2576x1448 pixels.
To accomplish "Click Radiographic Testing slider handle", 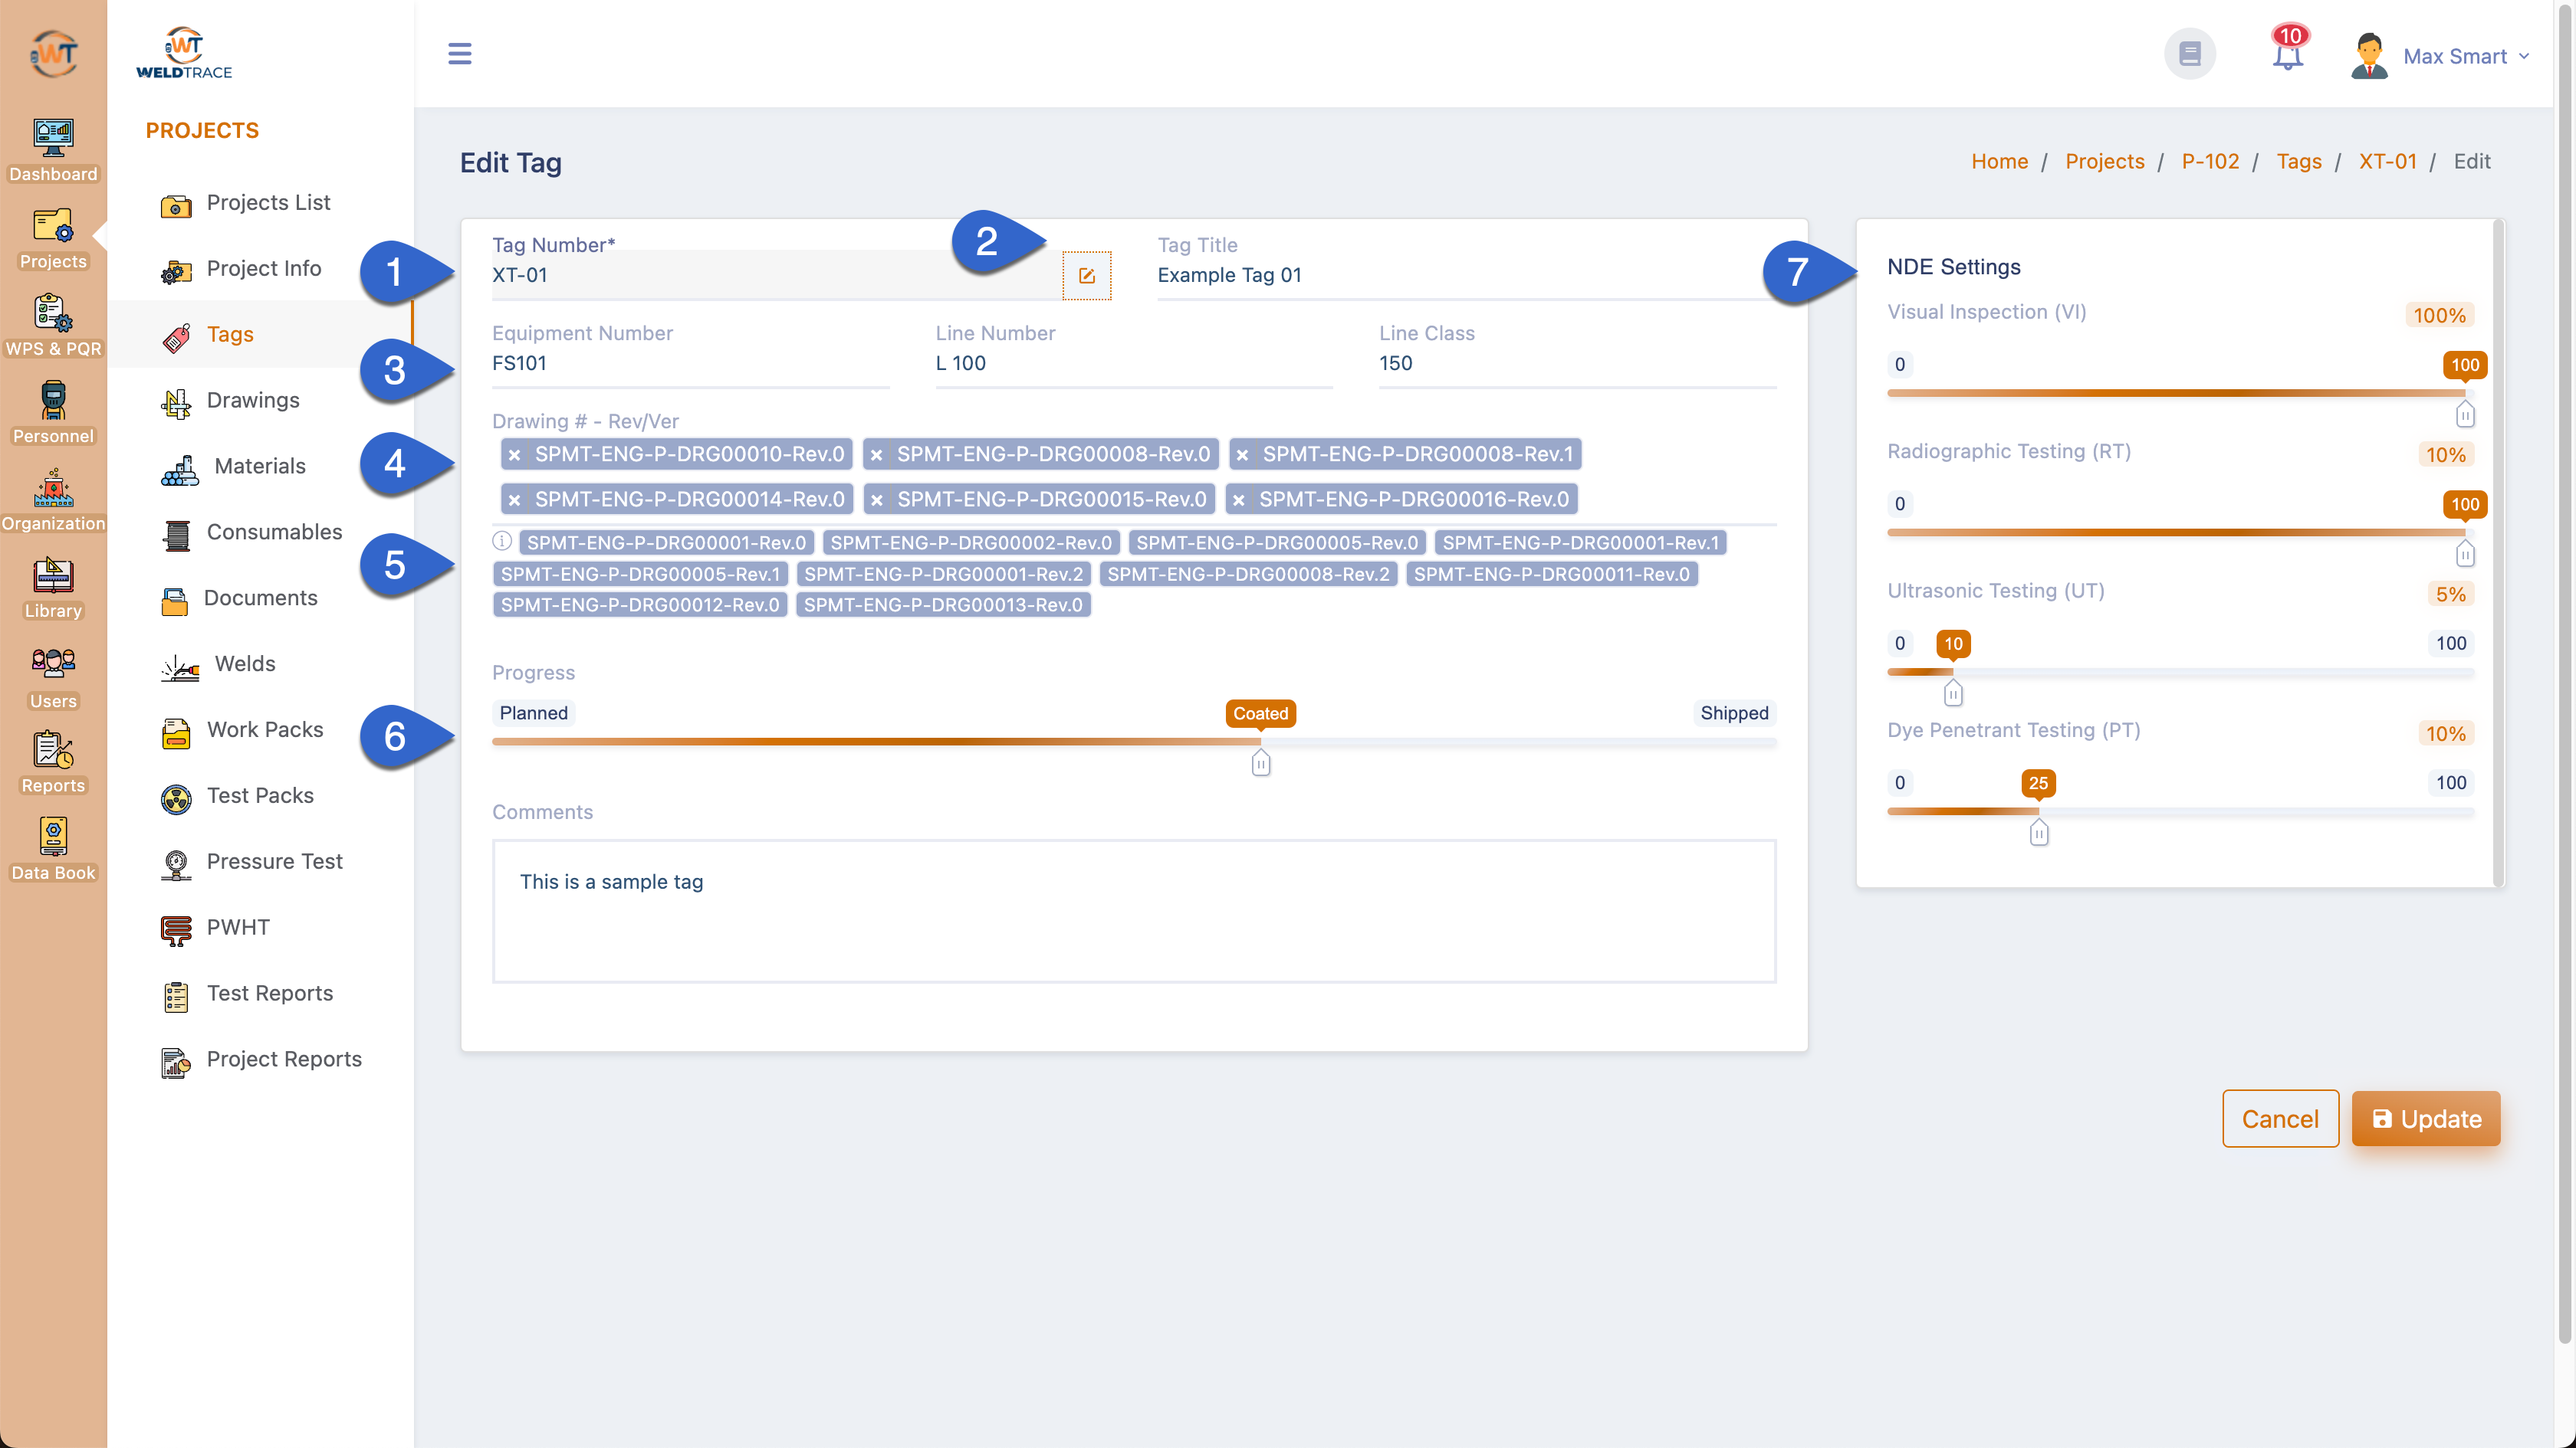I will click(2465, 554).
